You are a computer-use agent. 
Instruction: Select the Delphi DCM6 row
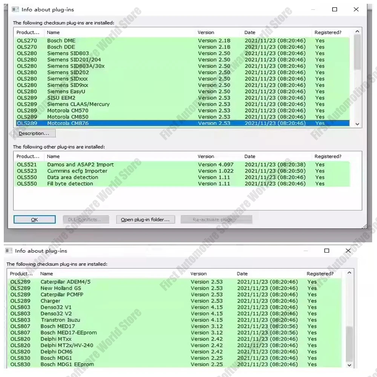175,352
